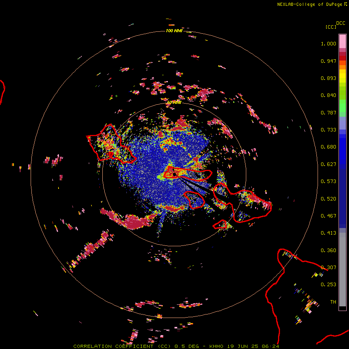Image resolution: width=349 pixels, height=349 pixels.
Task: Click the 0.467 scale value
Action: 328,216
